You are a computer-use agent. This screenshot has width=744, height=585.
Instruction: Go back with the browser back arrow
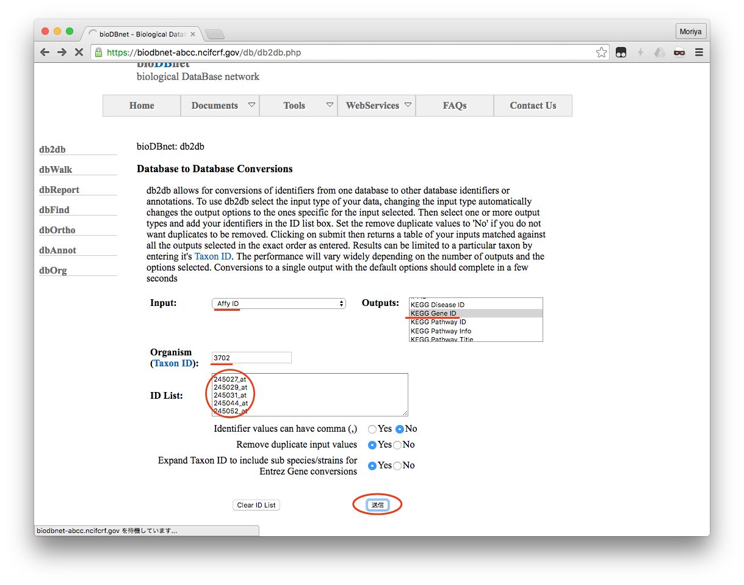[x=45, y=53]
